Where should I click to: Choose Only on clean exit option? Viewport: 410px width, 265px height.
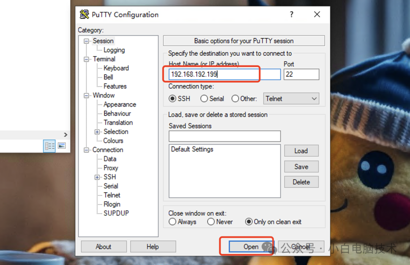click(249, 222)
